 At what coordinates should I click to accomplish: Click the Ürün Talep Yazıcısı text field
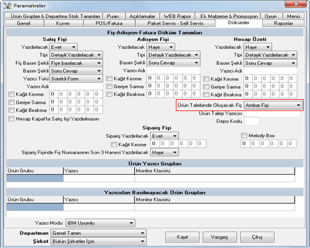coord(272,114)
